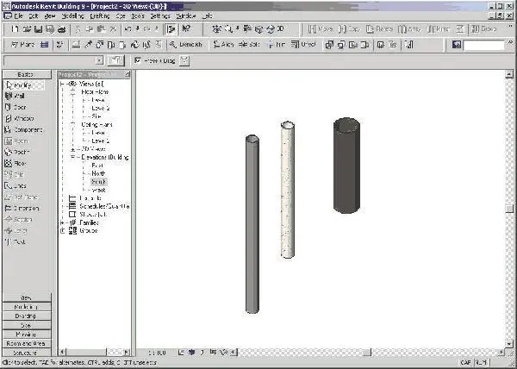Screen dimensions: 517x369
Task: Collapse the Elevations (Building) node
Action: click(73, 157)
